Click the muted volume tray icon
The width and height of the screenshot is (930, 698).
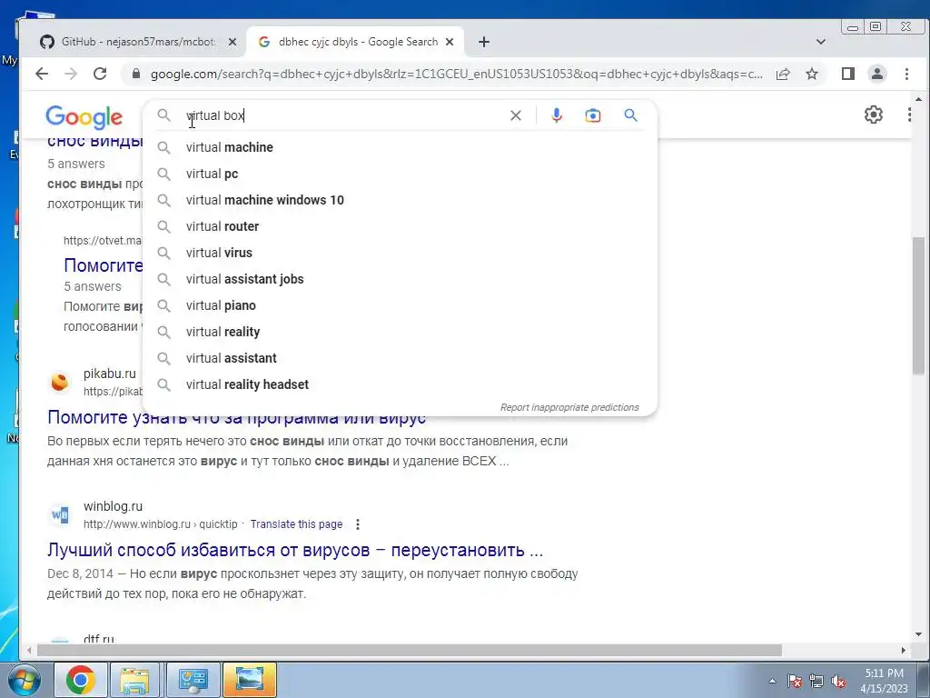pyautogui.click(x=838, y=681)
